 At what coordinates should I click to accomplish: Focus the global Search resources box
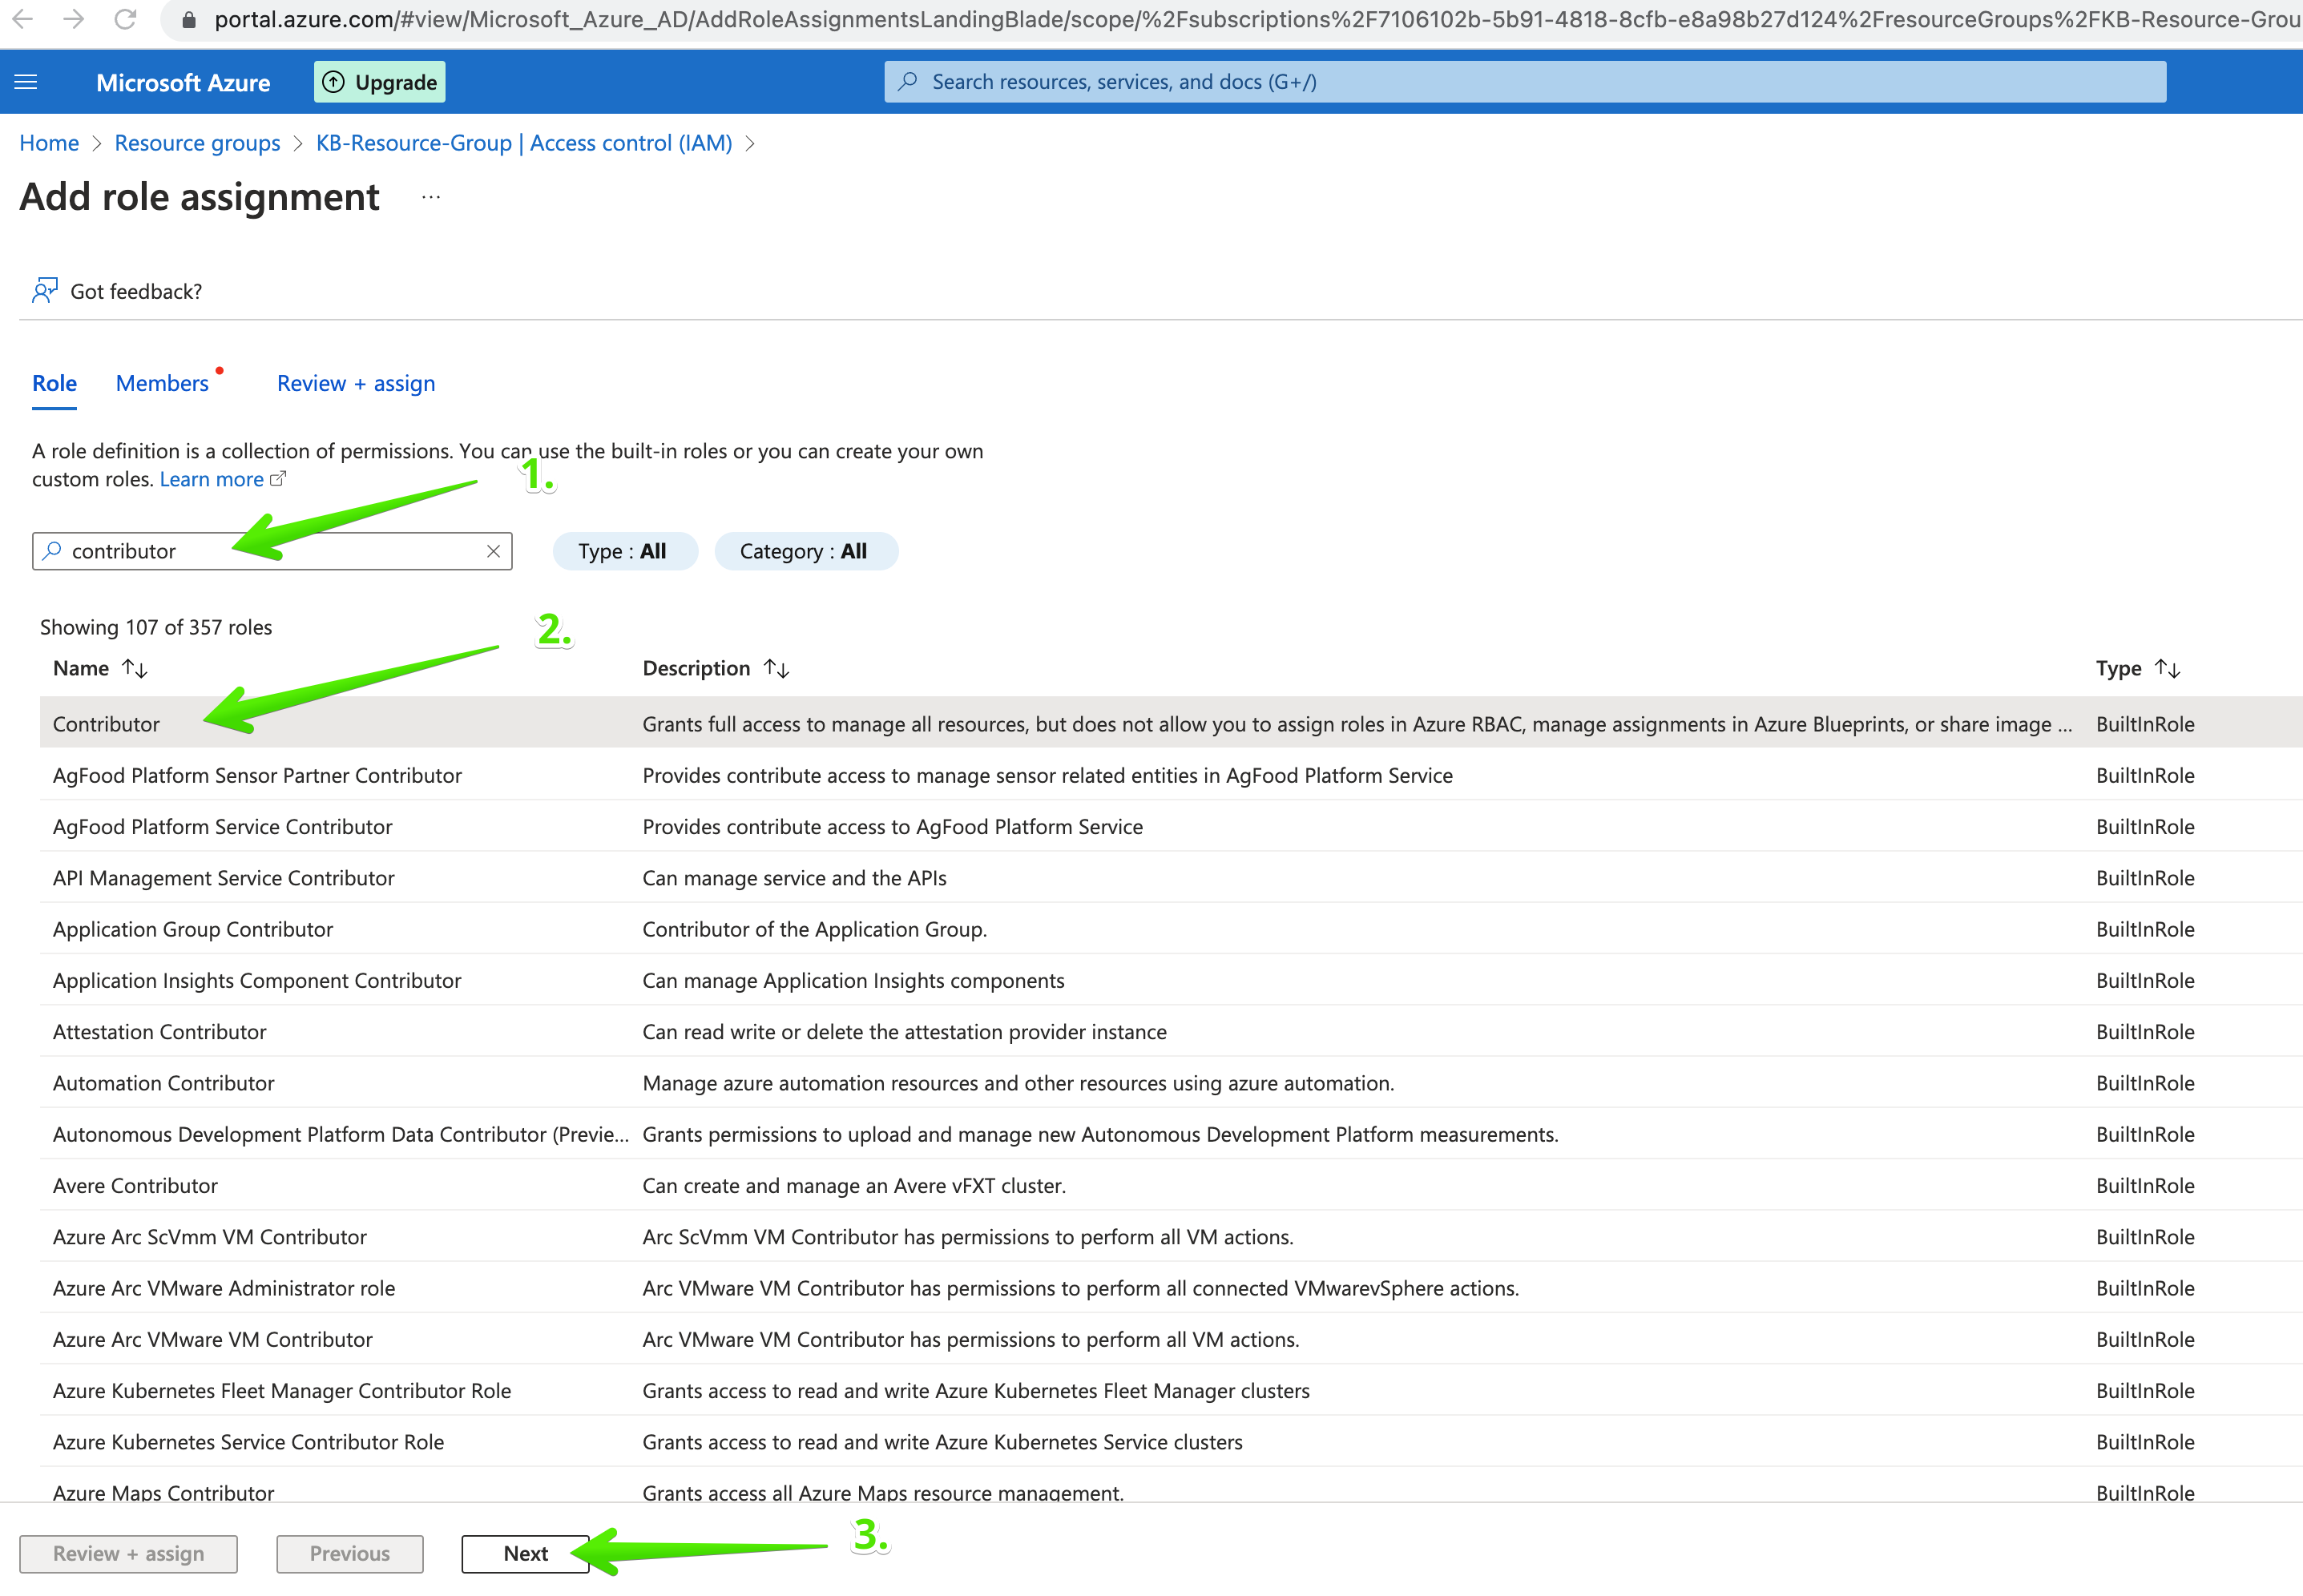1525,82
